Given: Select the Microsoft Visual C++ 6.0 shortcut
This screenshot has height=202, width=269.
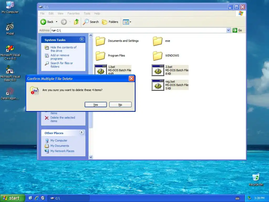Looking at the screenshot, I should (x=10, y=52).
